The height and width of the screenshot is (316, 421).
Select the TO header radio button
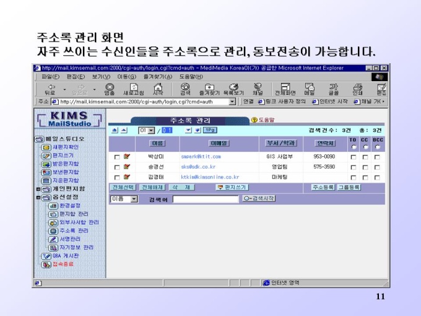click(354, 147)
